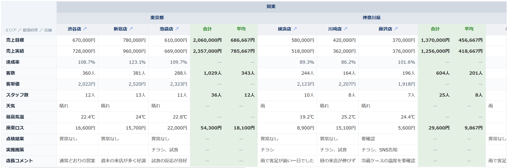This screenshot has height=168, width=508.
Task: Click the 1,918円 spend per customer cell
Action: click(388, 84)
